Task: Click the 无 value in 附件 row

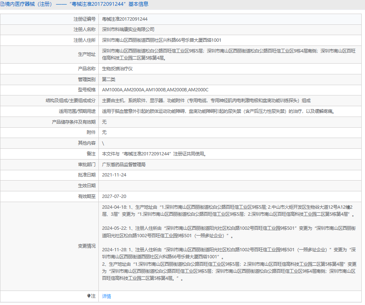Action: click(104, 132)
